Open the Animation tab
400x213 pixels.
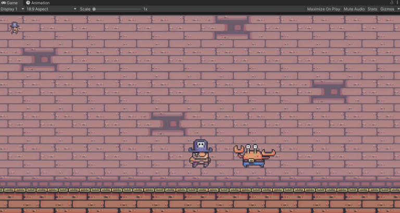(x=37, y=3)
